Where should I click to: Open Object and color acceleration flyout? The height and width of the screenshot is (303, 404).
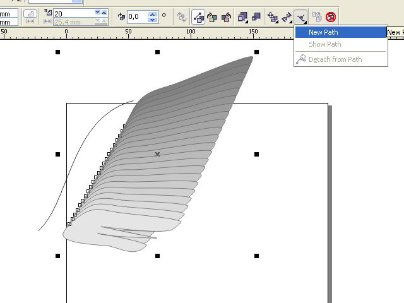(x=242, y=17)
